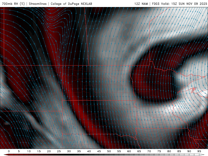Screen dimensions: 208x156
Task: Click the legend label "20"
Action: tap(49, 151)
